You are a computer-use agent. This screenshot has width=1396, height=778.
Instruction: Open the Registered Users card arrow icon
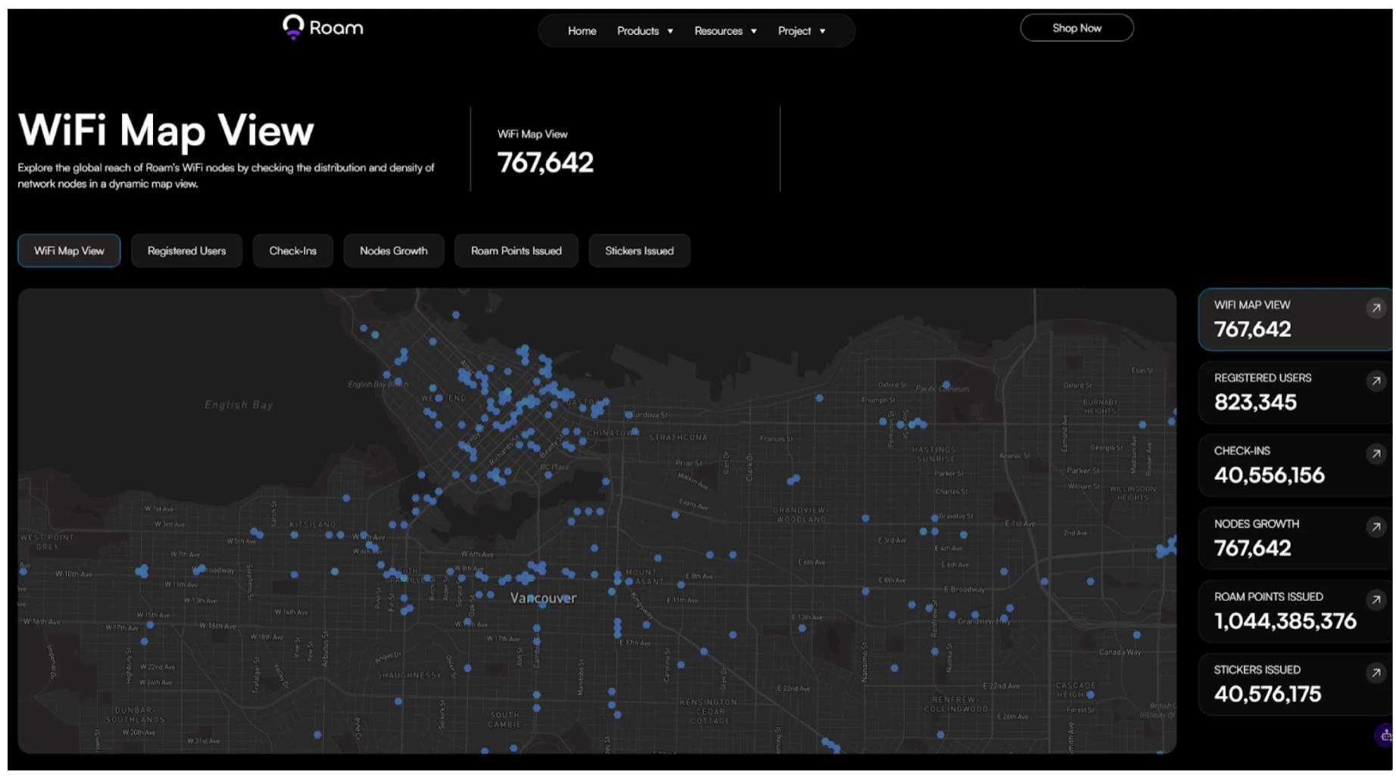coord(1376,381)
